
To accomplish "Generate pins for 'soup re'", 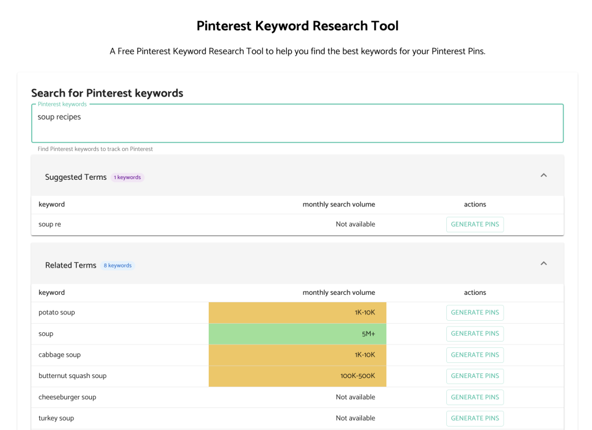I will pos(475,224).
